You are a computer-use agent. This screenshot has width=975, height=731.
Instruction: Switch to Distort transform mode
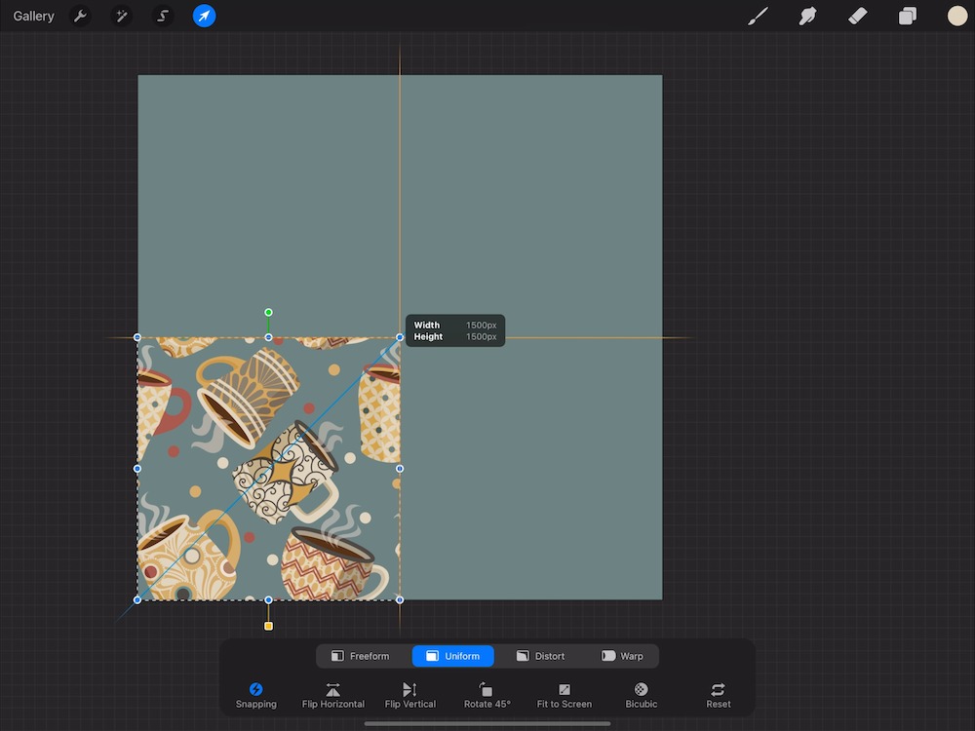point(540,656)
